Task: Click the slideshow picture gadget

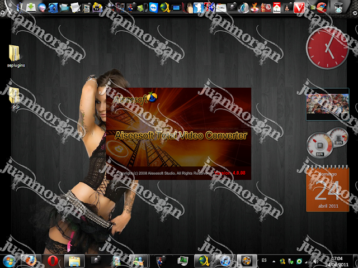Action: coord(327,104)
